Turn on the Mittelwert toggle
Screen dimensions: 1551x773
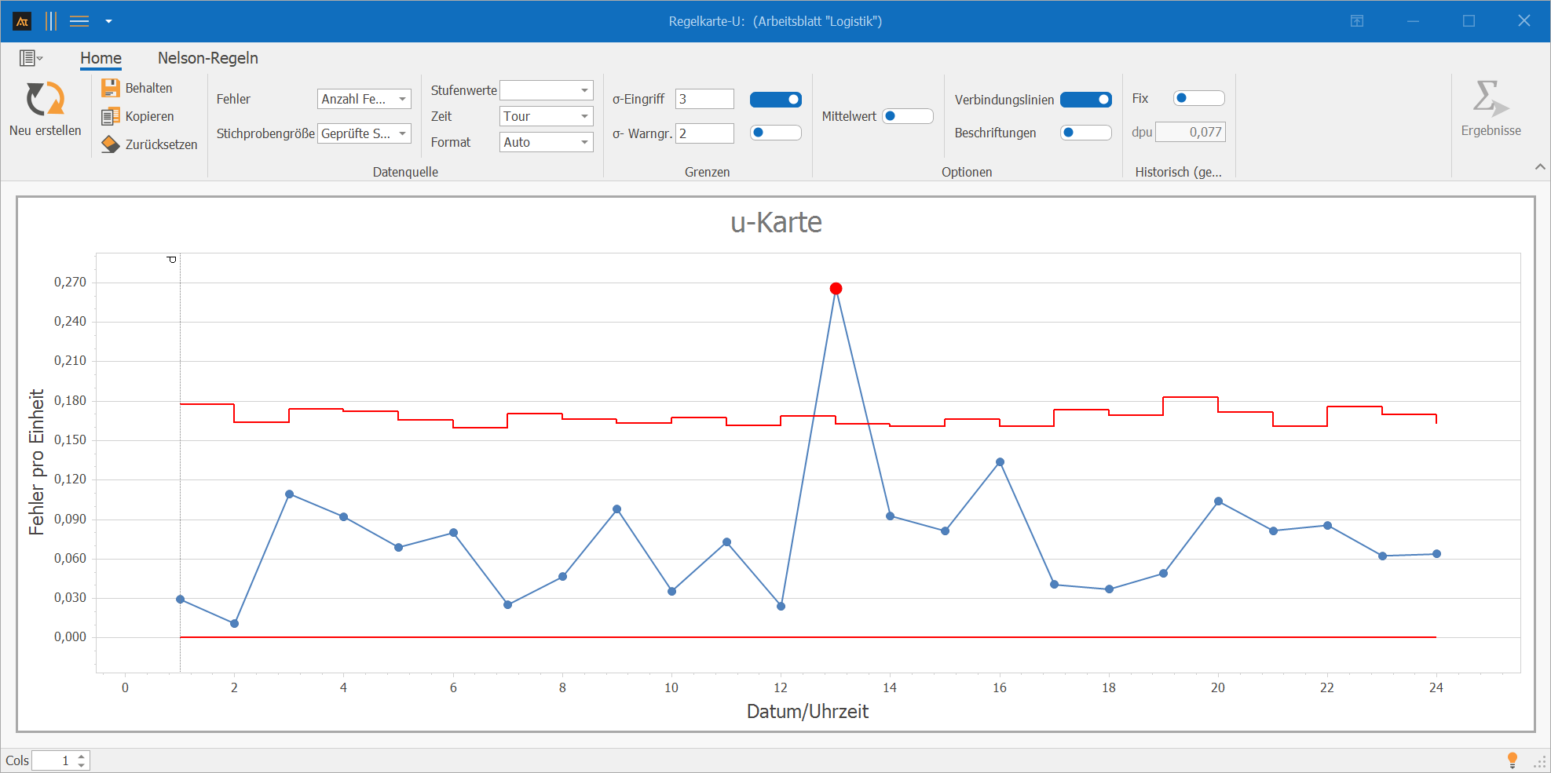click(x=908, y=116)
